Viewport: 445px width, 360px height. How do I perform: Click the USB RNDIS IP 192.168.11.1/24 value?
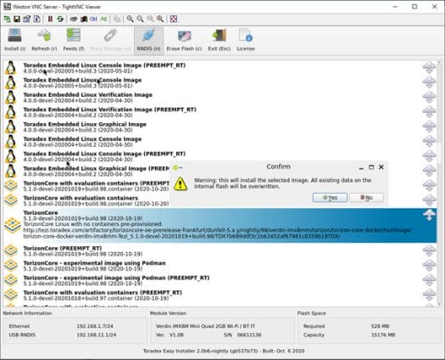tap(97, 335)
